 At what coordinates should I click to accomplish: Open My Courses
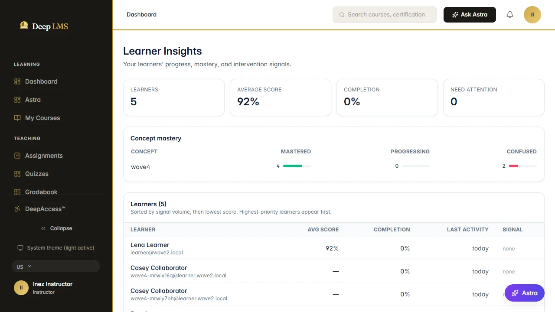coord(56,118)
